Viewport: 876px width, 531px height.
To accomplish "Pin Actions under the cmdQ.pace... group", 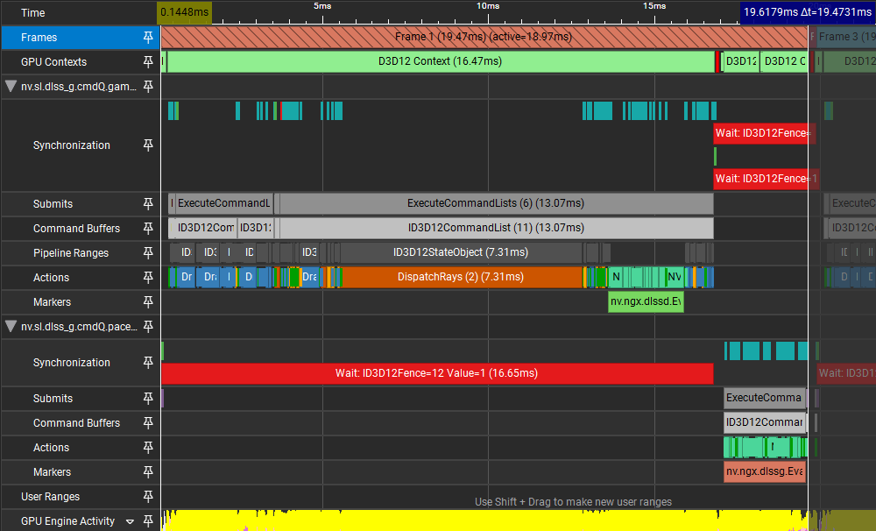I will 148,448.
